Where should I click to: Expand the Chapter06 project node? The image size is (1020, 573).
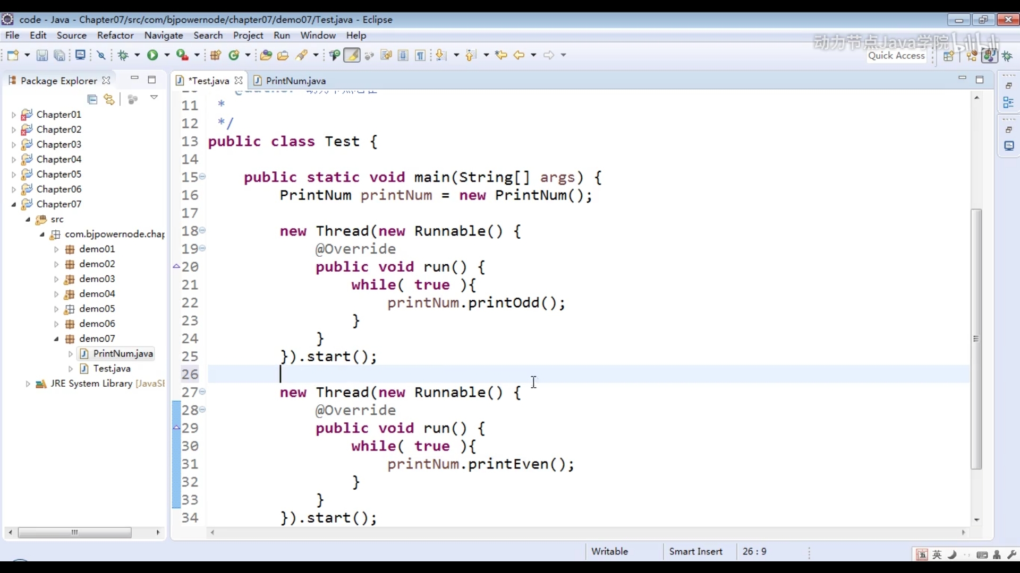coord(14,189)
